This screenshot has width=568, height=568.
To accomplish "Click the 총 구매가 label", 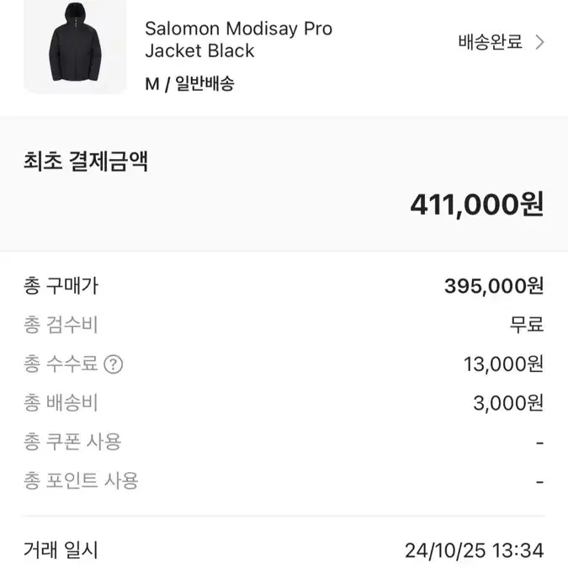I will click(61, 286).
